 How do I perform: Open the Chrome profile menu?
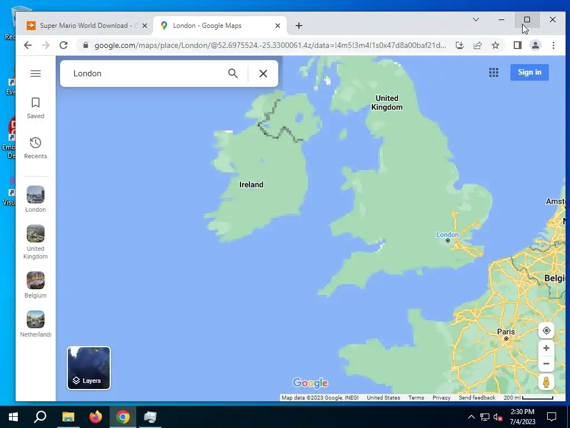tap(535, 45)
